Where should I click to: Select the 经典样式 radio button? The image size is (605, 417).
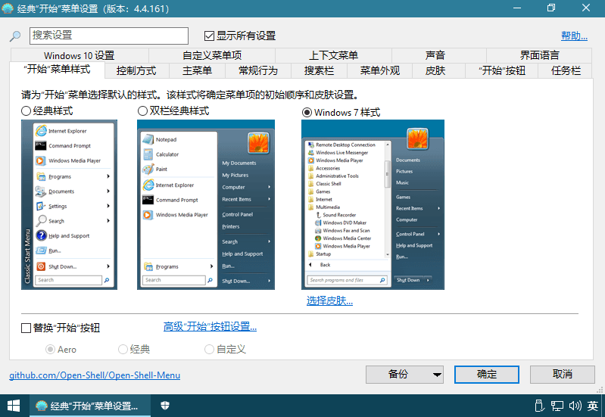coord(27,110)
